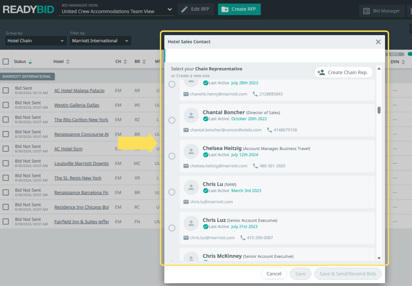The height and width of the screenshot is (286, 412).
Task: Open Residence Inn Chicago link
Action: pos(81,207)
